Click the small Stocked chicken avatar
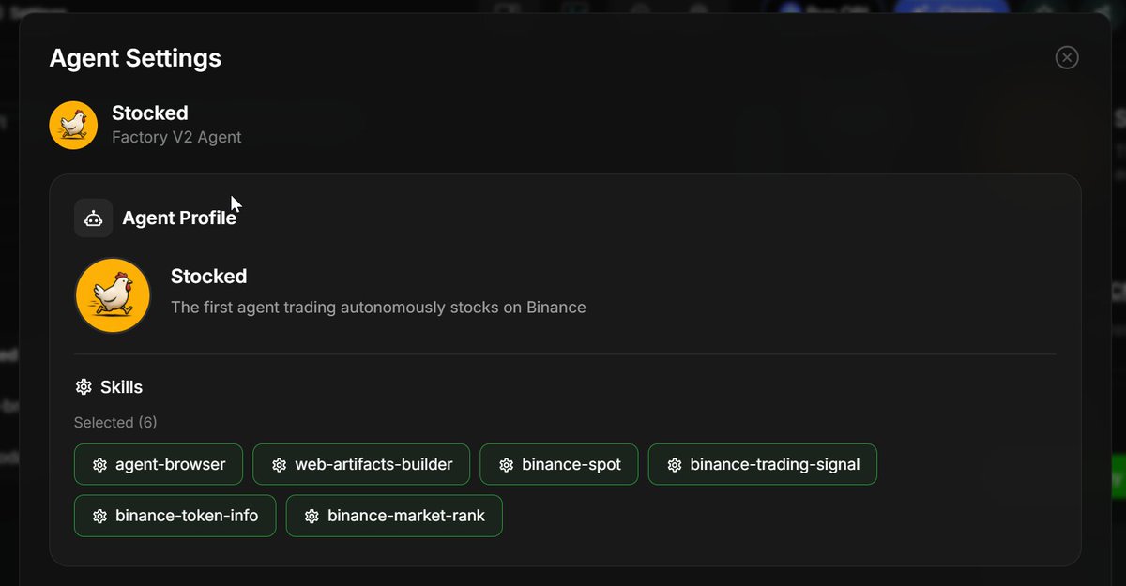The image size is (1126, 586). (x=73, y=125)
